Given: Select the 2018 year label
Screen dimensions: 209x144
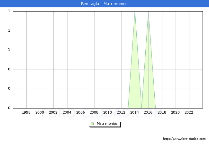Looking at the screenshot, I should [162, 112].
